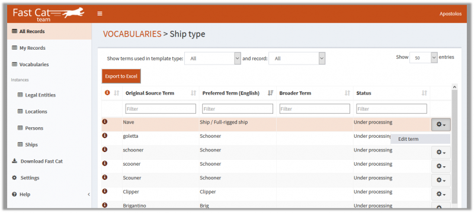474x213 pixels.
Task: Follow the VOCABULARIES breadcrumb link
Action: [132, 34]
